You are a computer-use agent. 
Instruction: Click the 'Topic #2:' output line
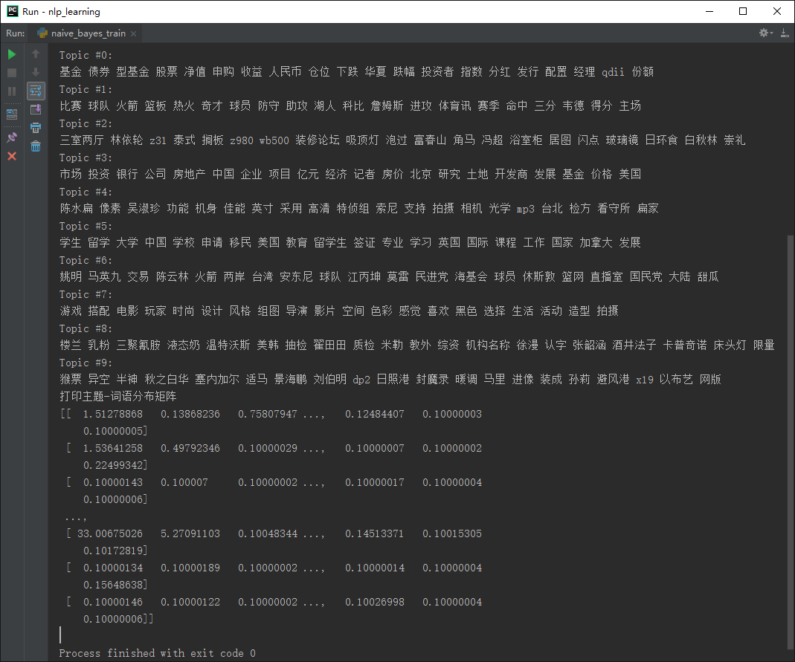86,123
